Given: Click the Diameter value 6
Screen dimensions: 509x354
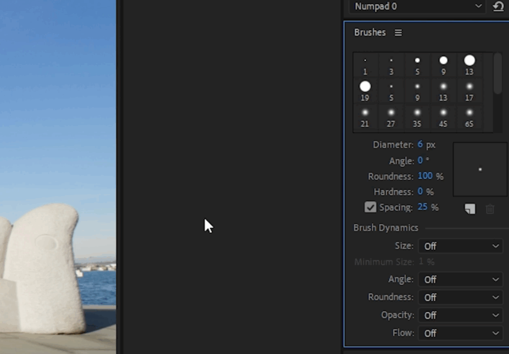Looking at the screenshot, I should (x=420, y=144).
